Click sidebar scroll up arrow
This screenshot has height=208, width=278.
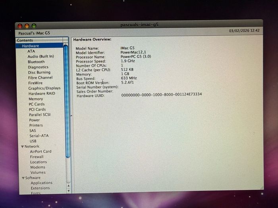[x=68, y=186]
